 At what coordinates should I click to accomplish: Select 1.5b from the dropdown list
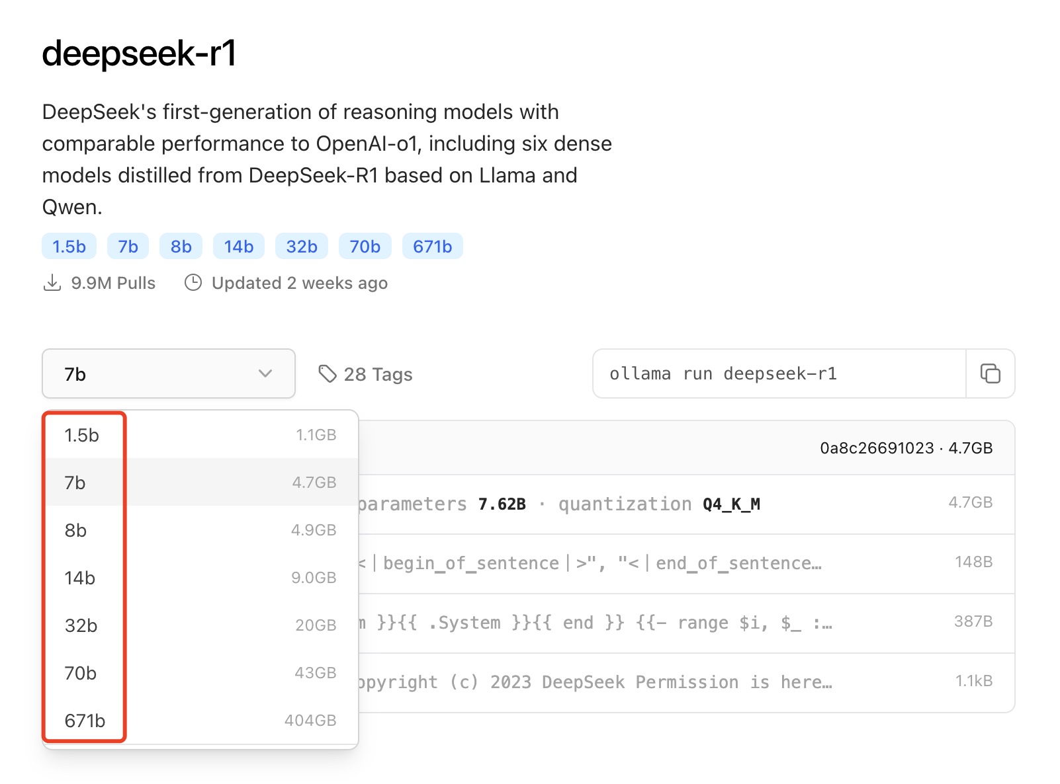[x=200, y=435]
